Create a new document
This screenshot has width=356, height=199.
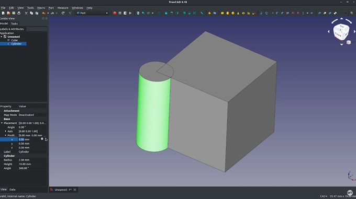coord(3,13)
